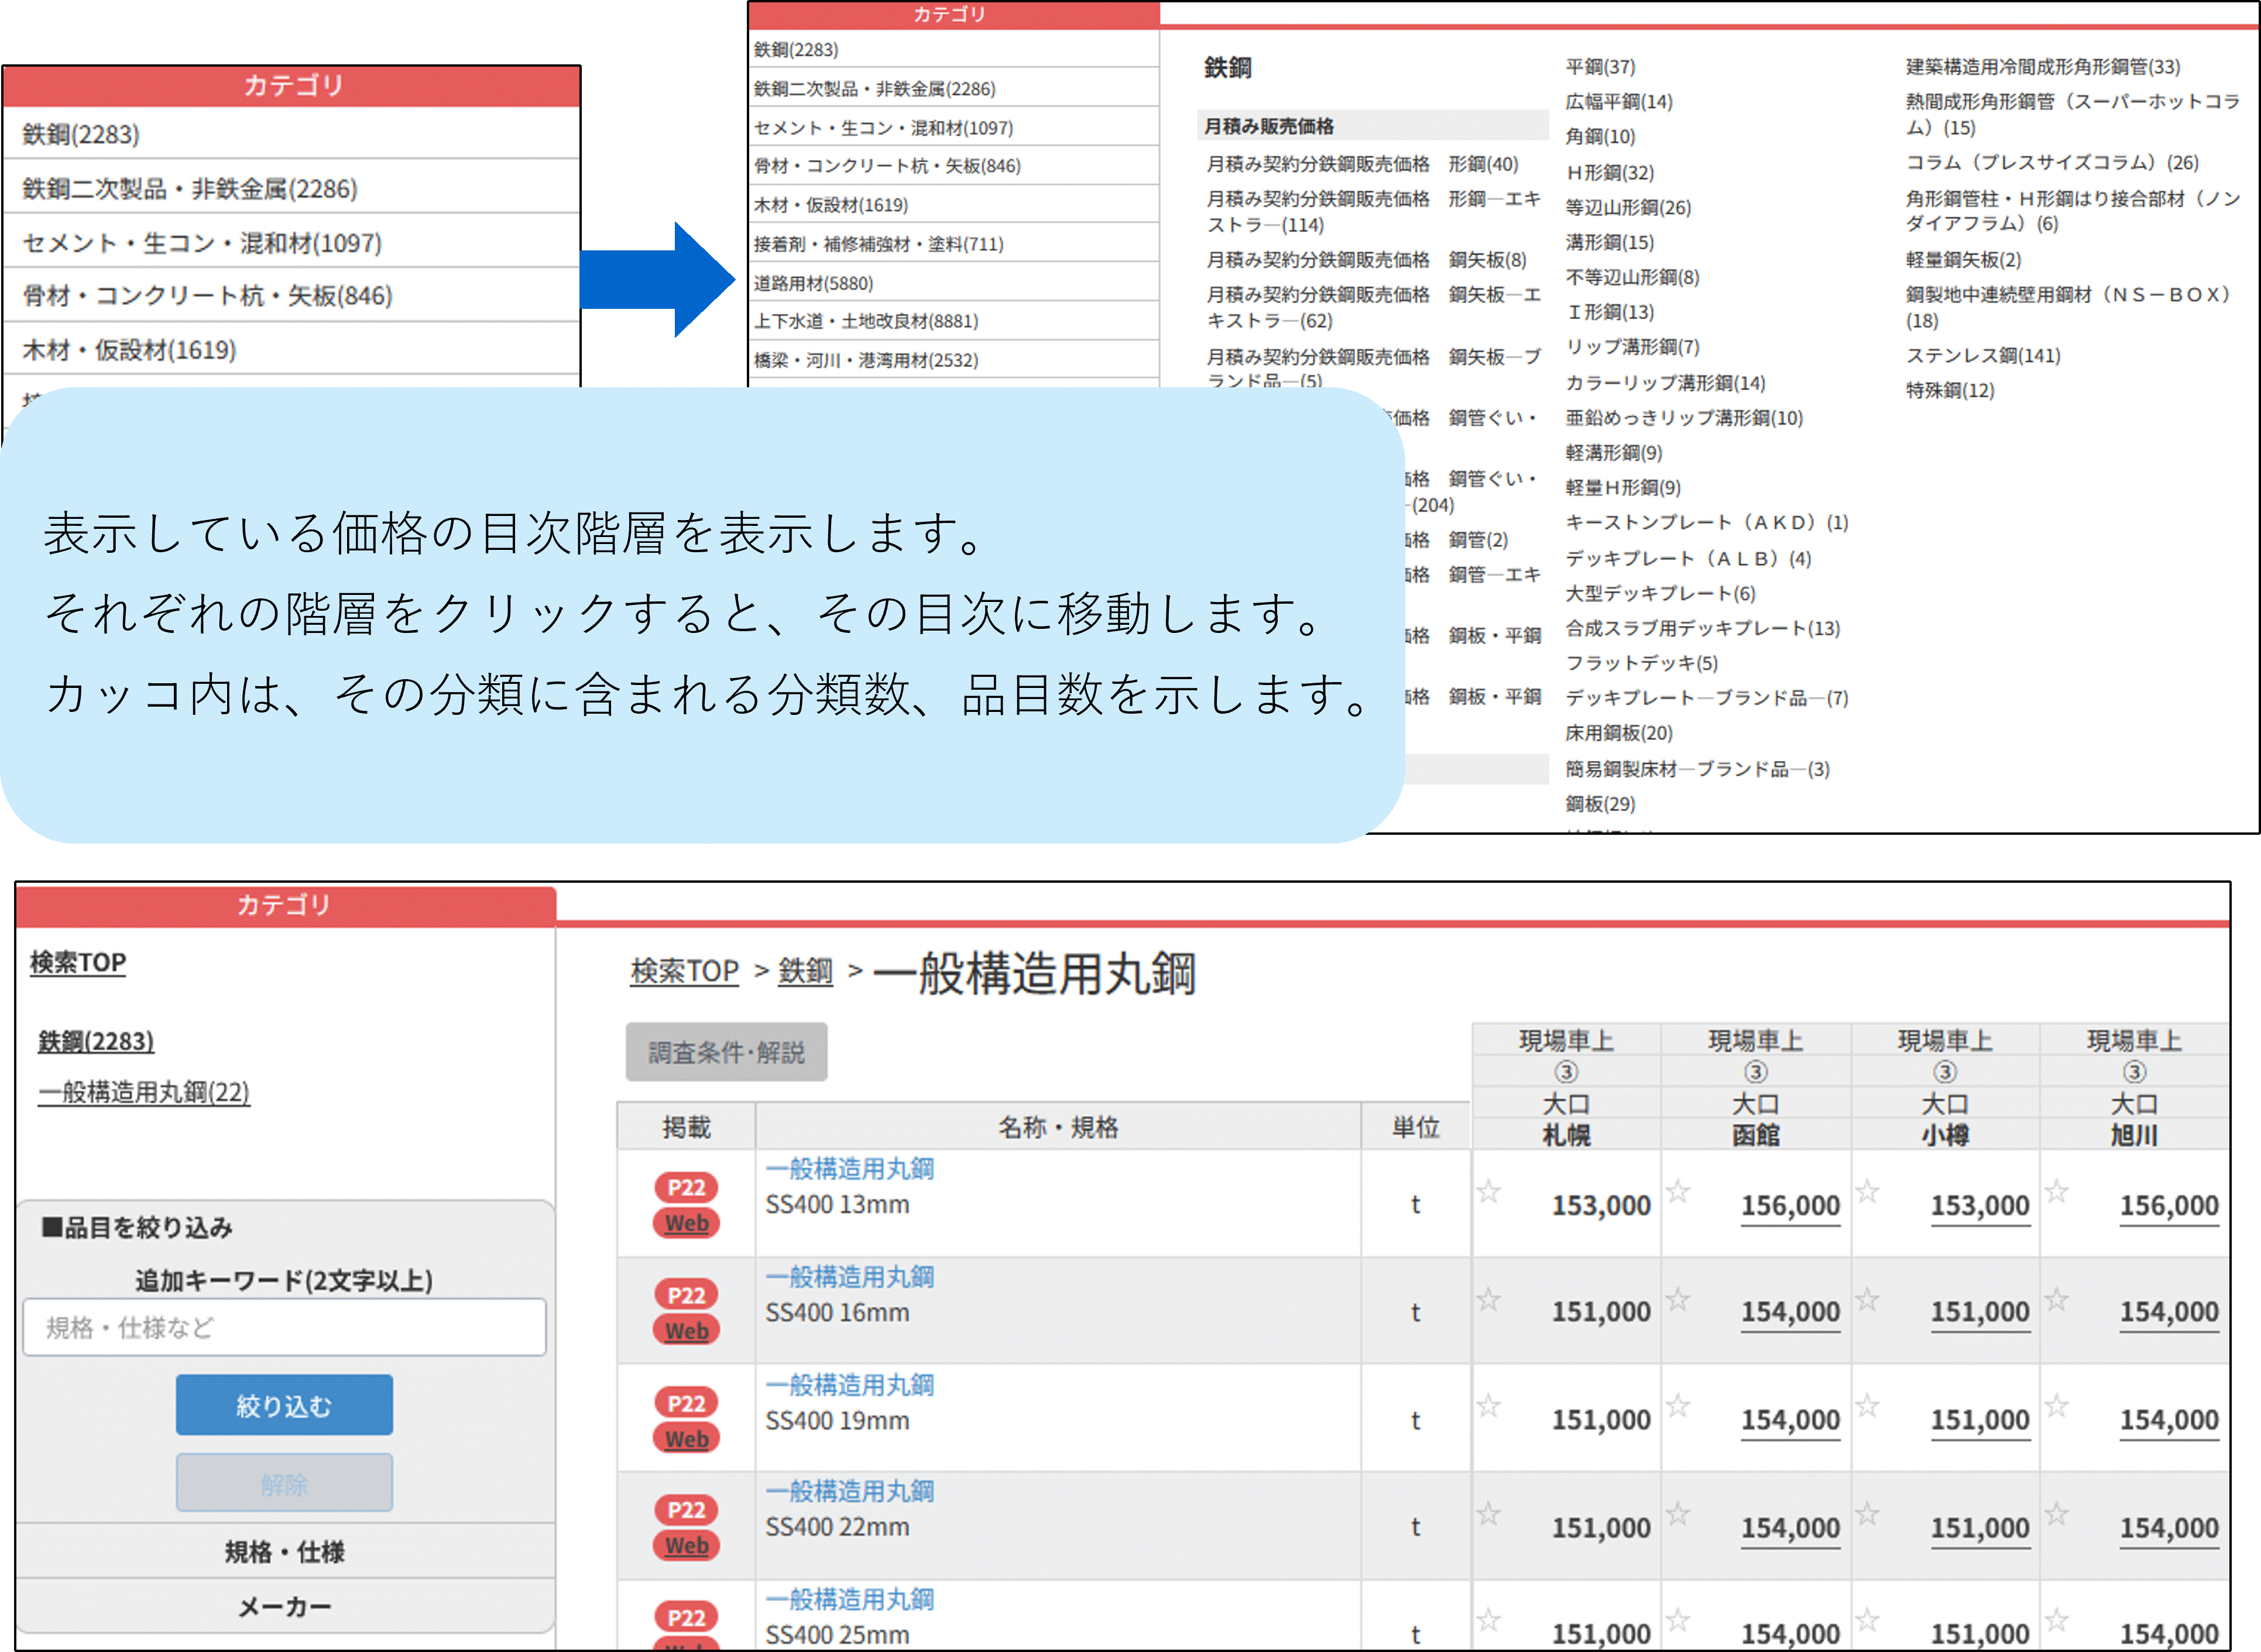Click 鉄鋼 link in breadcrumb
This screenshot has width=2261, height=1652.
[805, 971]
